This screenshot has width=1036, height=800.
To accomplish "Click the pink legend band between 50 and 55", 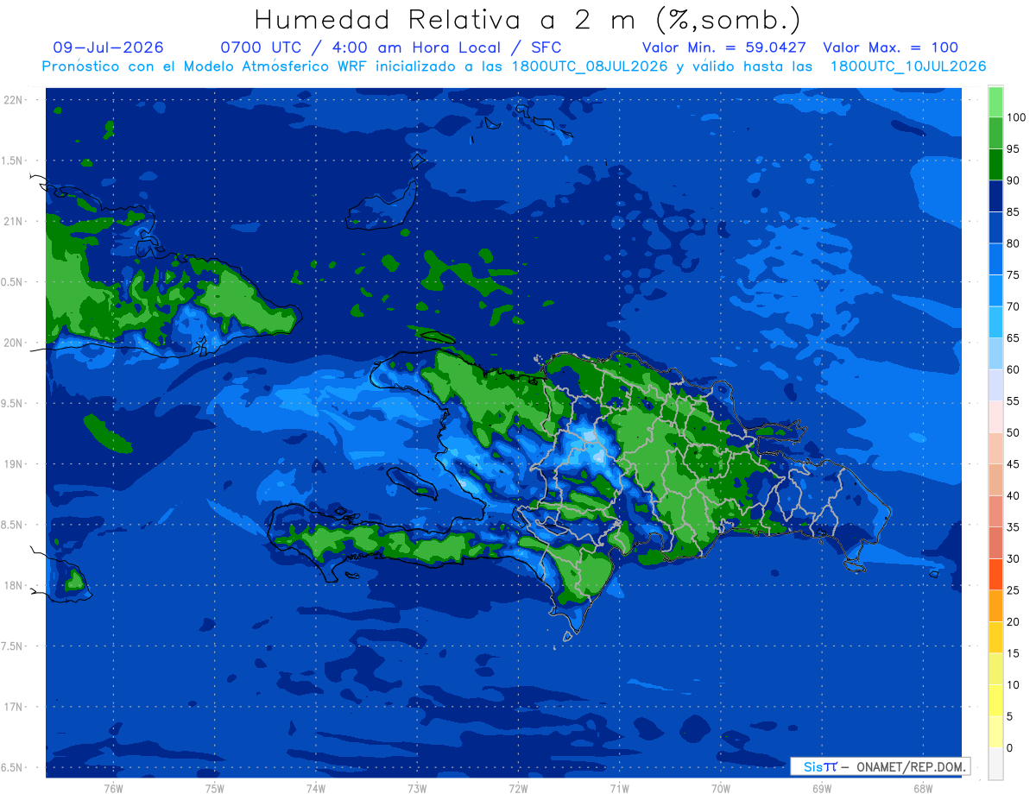I will (995, 416).
